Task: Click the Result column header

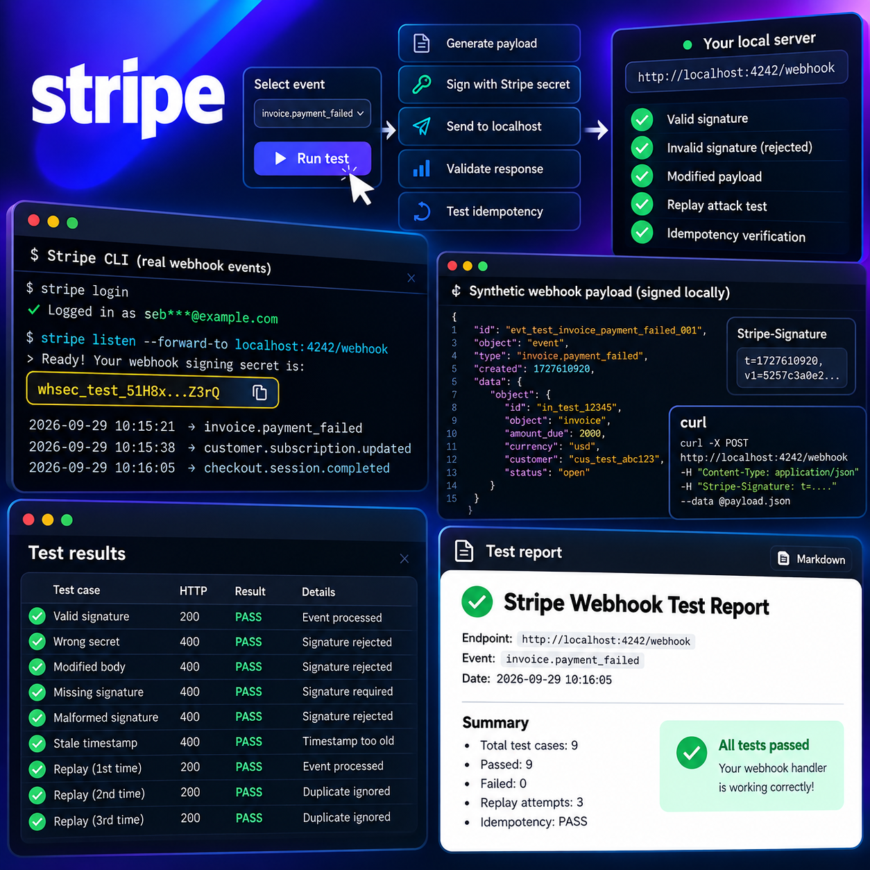Action: coord(250,591)
